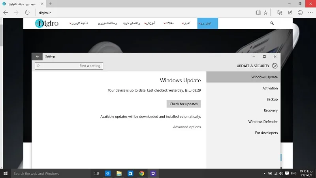Click Search the web and Windows box
The image size is (316, 178).
(51, 173)
